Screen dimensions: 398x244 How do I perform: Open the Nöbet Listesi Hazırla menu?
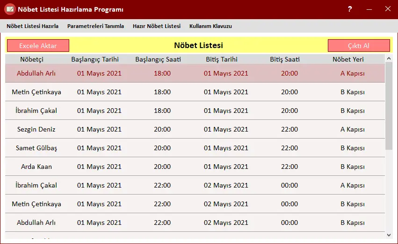(x=32, y=26)
